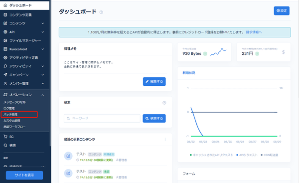Click the 231円 cost value
This screenshot has height=183, width=299.
pyautogui.click(x=247, y=54)
